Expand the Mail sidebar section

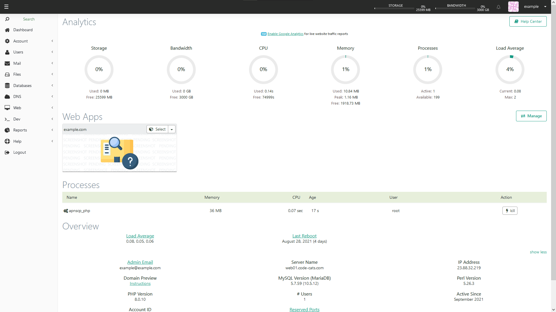[x=29, y=63]
